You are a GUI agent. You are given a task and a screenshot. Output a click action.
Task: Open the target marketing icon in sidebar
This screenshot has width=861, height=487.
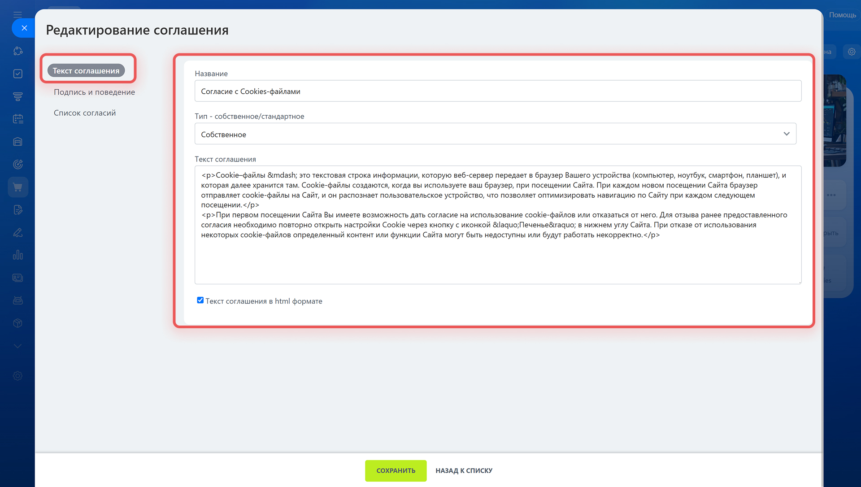(x=18, y=164)
